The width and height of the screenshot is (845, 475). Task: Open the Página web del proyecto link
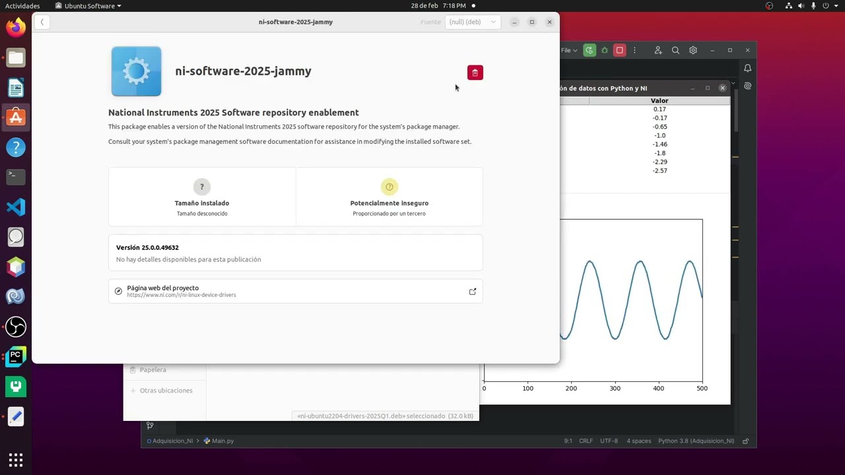(296, 291)
